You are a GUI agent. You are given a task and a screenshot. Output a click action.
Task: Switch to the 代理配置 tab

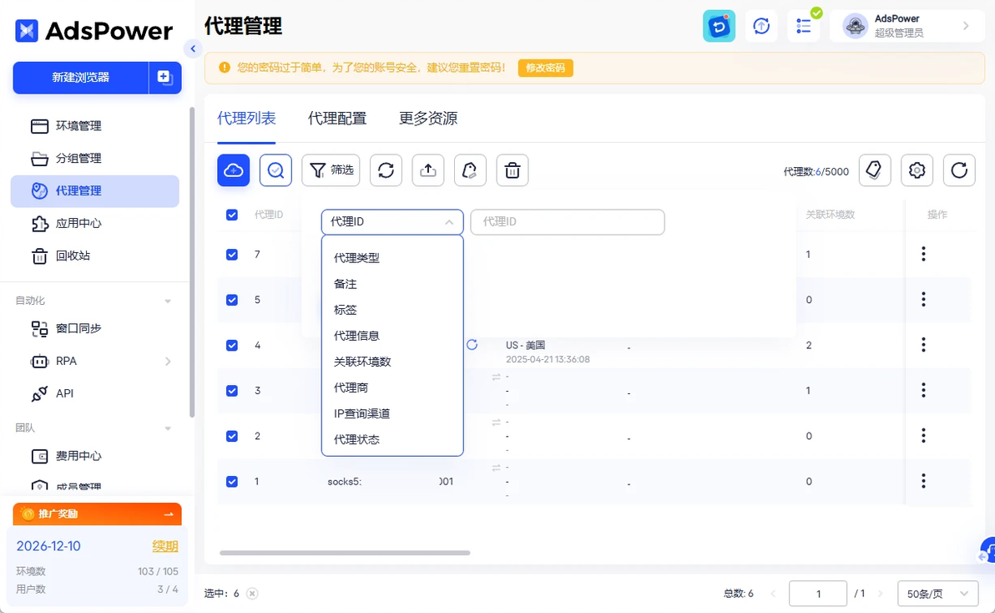pos(337,119)
